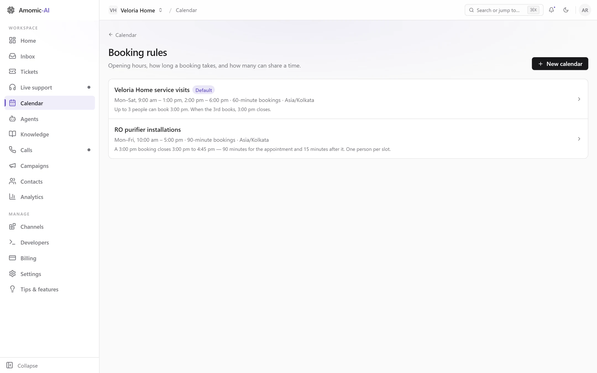The height and width of the screenshot is (373, 597).
Task: Click the Calls status dot
Action: tap(89, 150)
